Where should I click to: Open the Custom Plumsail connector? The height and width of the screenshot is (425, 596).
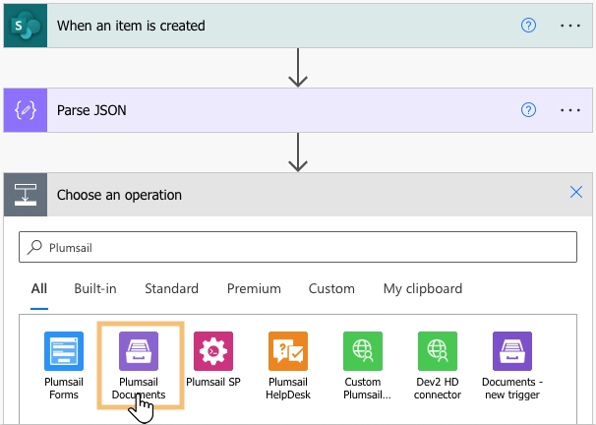(363, 351)
